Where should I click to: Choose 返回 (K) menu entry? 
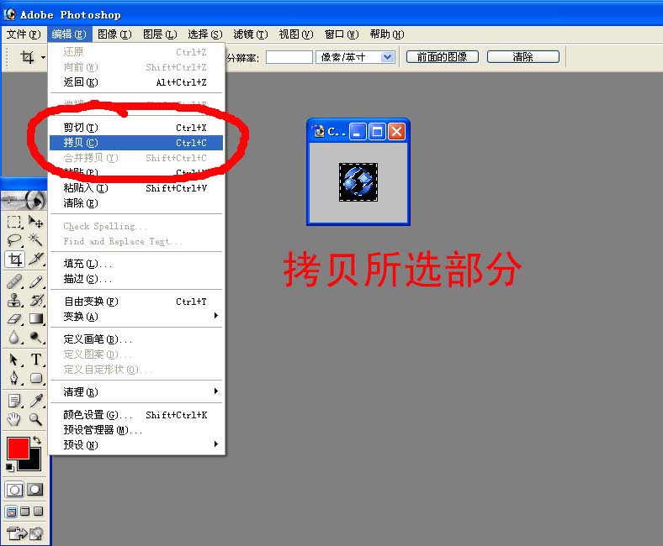(136, 82)
